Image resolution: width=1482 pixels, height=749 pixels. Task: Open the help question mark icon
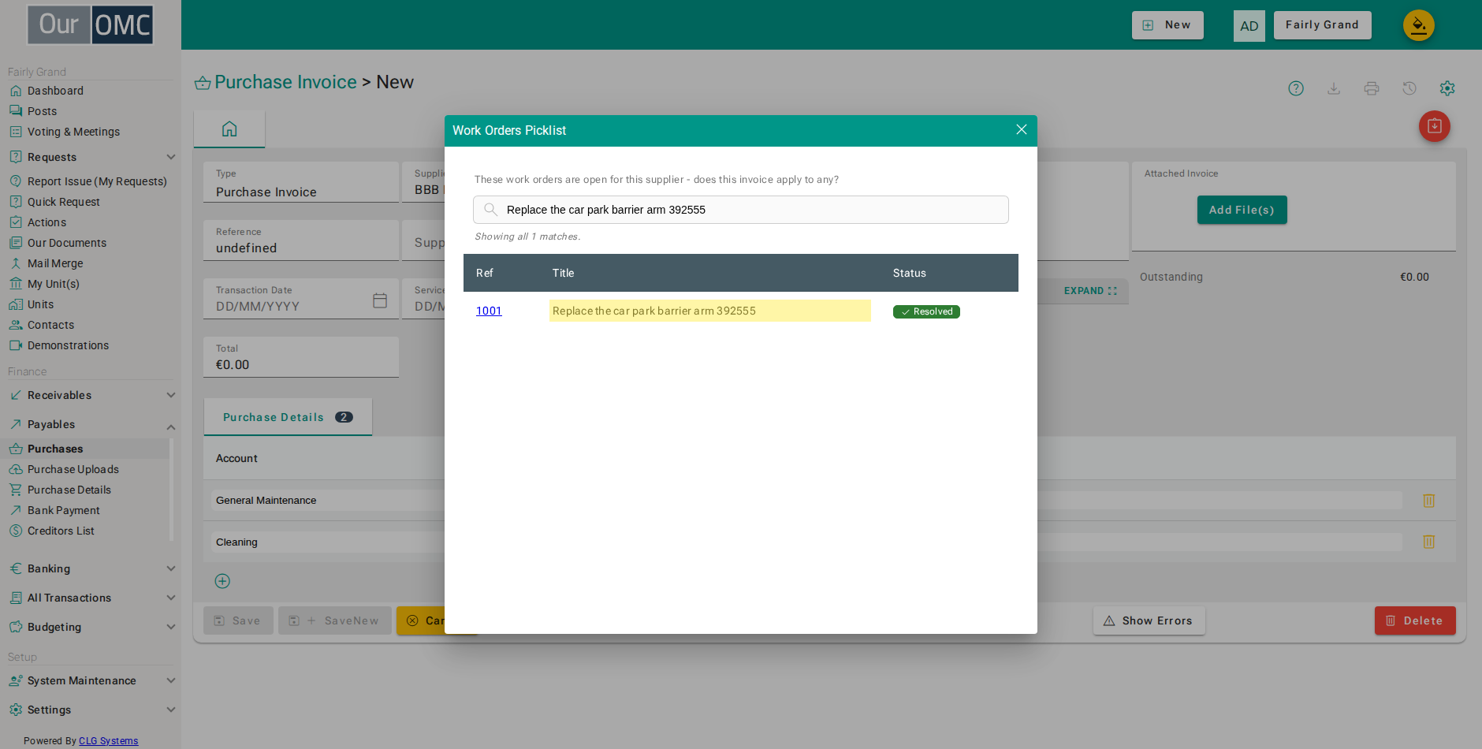pyautogui.click(x=1296, y=88)
